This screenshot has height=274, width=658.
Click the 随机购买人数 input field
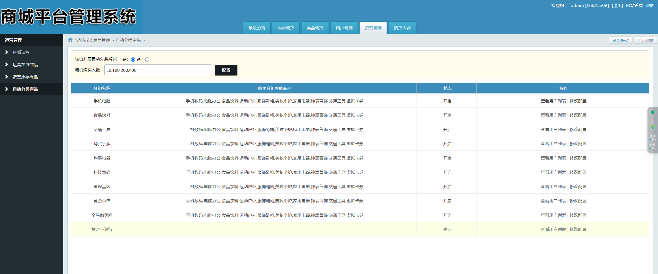pos(158,70)
